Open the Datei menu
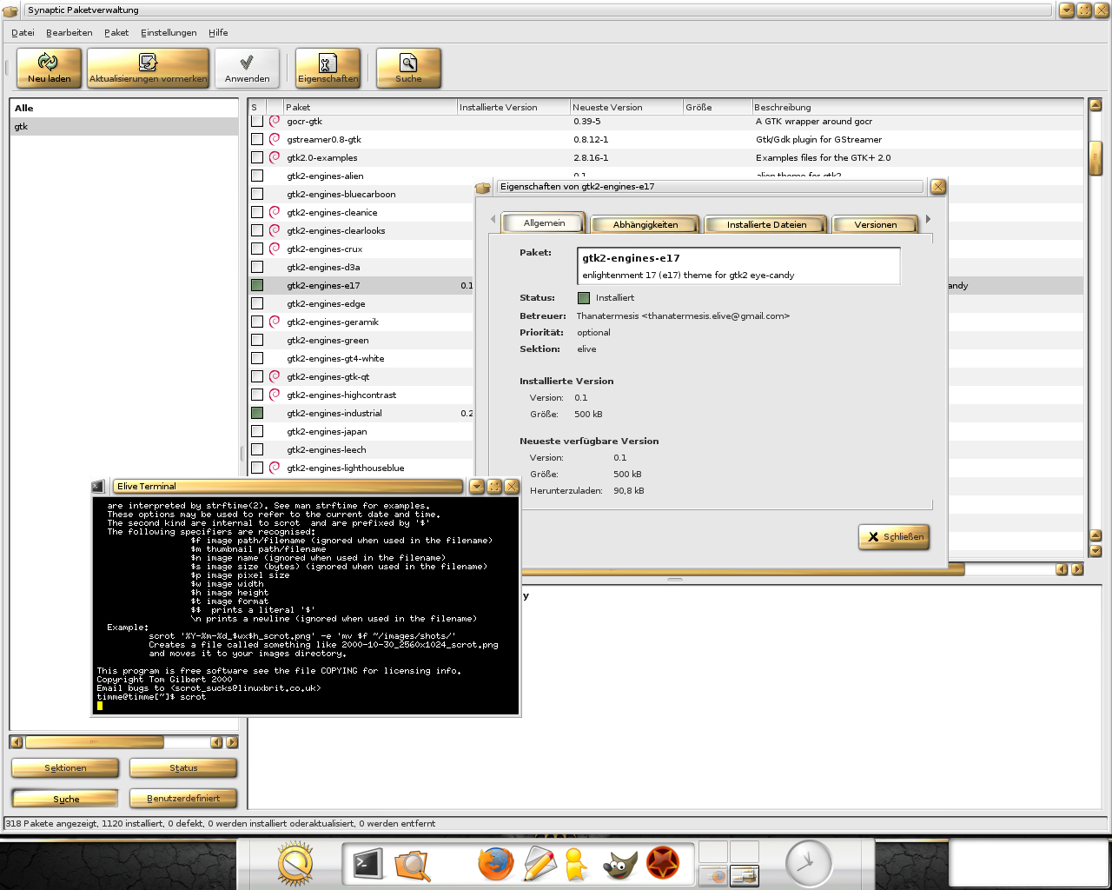Image resolution: width=1112 pixels, height=890 pixels. pos(23,32)
